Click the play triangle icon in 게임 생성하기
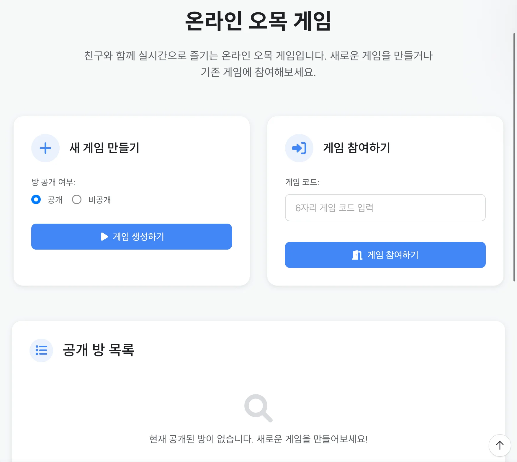This screenshot has width=517, height=462. coord(104,237)
